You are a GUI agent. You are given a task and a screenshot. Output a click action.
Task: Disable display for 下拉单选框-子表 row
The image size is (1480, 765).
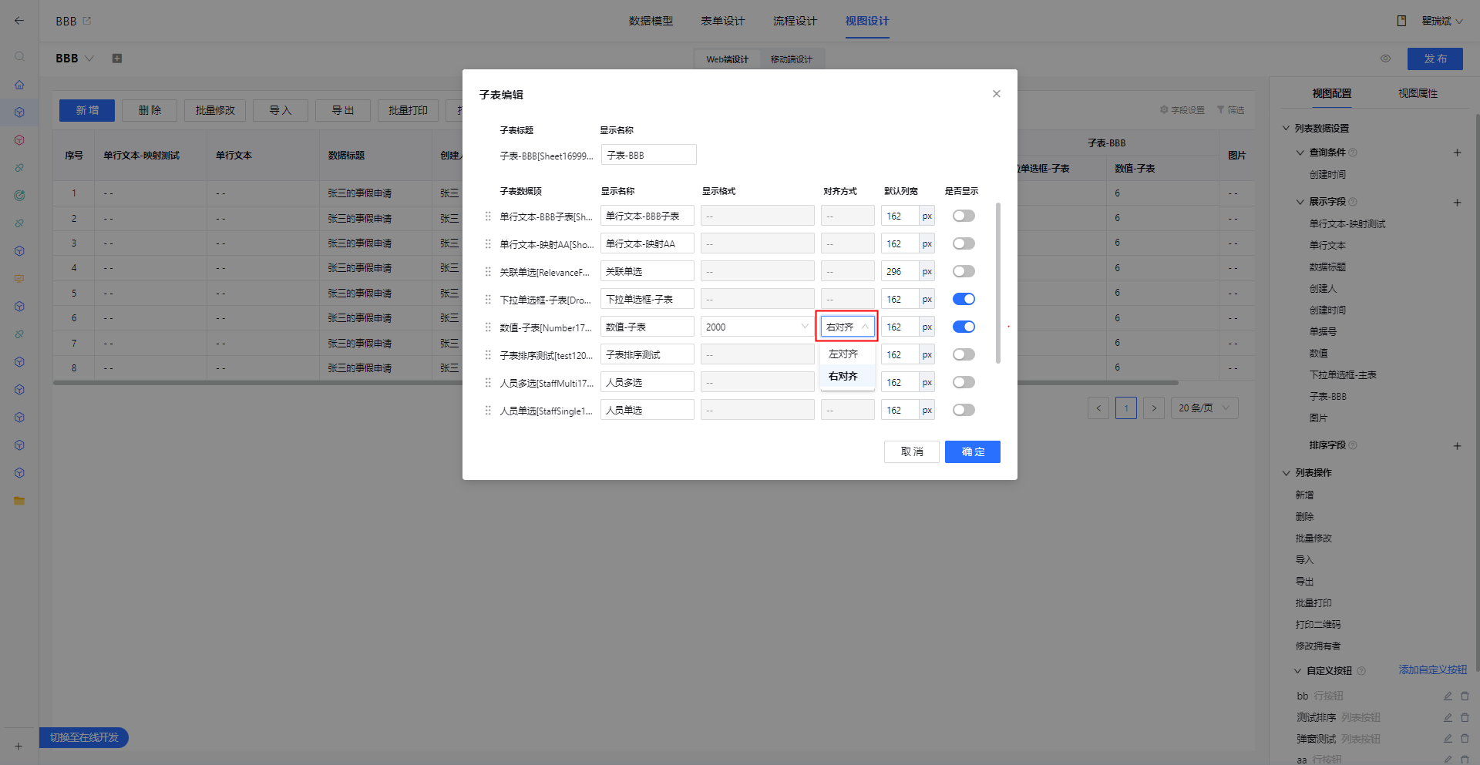click(964, 300)
